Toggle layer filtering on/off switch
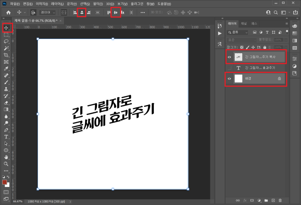The image size is (301, 205). coord(287,32)
